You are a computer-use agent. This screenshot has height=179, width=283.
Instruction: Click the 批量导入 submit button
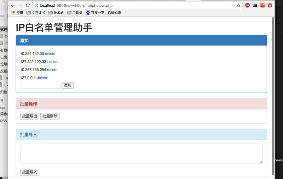pos(30,172)
